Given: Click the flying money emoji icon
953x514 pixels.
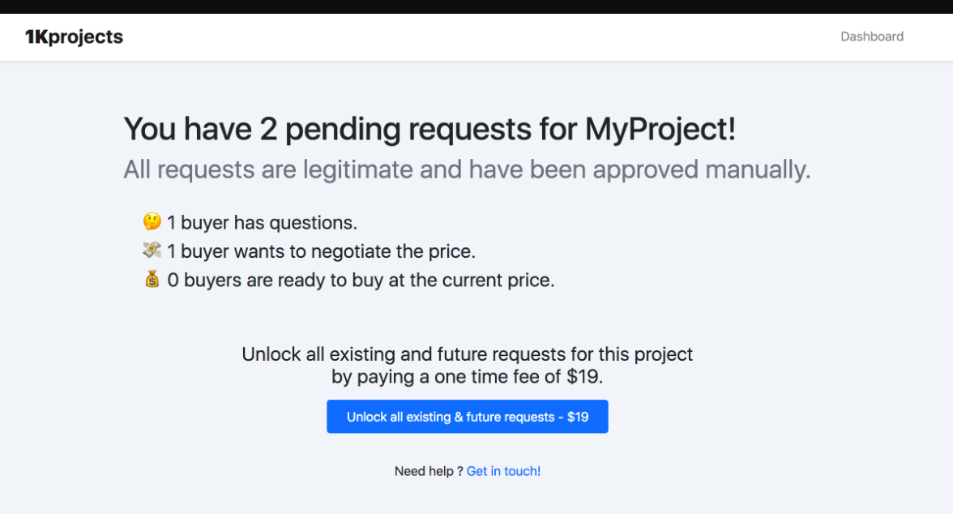Looking at the screenshot, I should coord(152,250).
